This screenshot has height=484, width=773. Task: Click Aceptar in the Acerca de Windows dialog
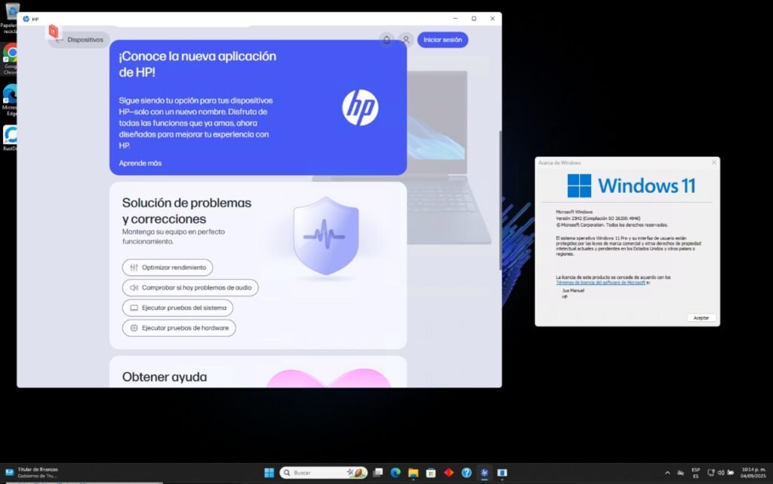tap(701, 318)
